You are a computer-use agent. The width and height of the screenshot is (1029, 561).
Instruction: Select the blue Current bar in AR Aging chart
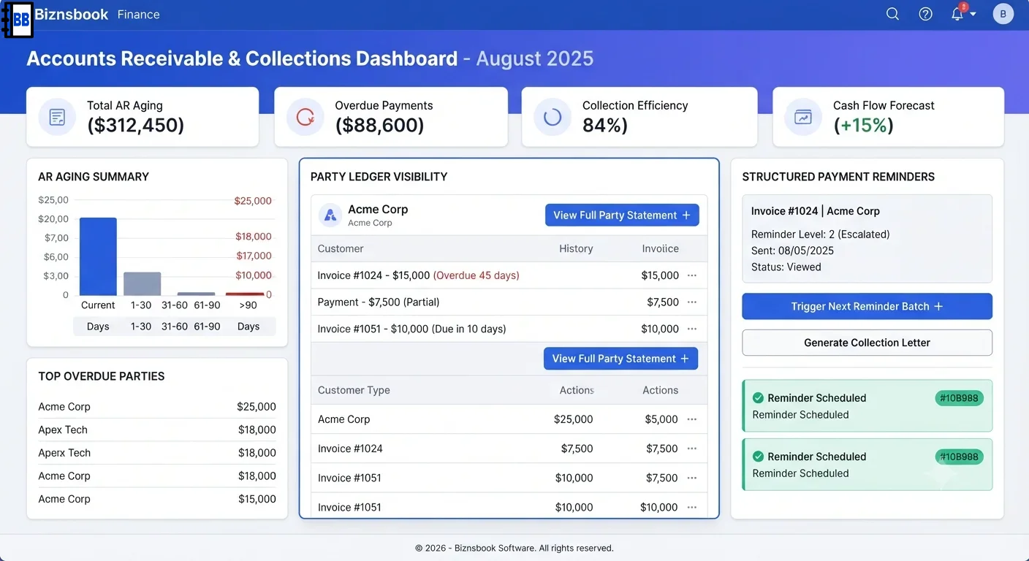(x=98, y=256)
